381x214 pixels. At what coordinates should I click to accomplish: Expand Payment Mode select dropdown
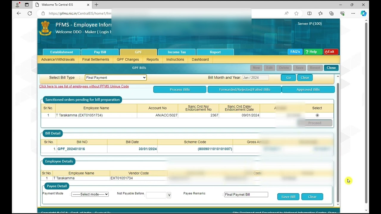pos(90,194)
